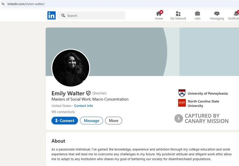The height and width of the screenshot is (166, 239).
Task: Click the verification shield badge
Action: coord(88,93)
